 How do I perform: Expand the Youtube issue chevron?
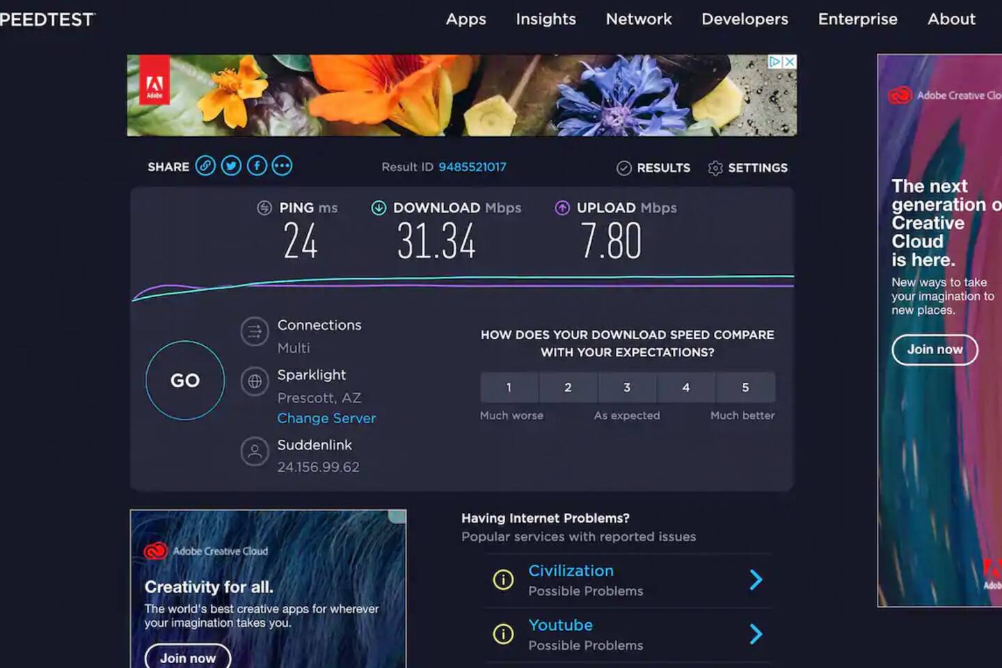point(756,634)
